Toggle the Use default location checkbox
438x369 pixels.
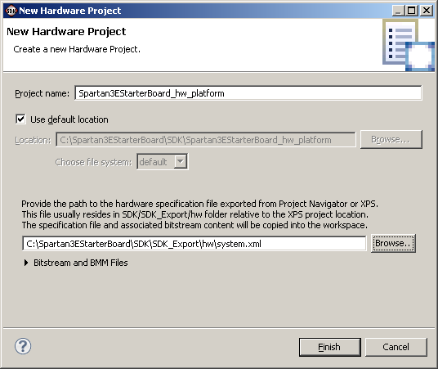20,119
